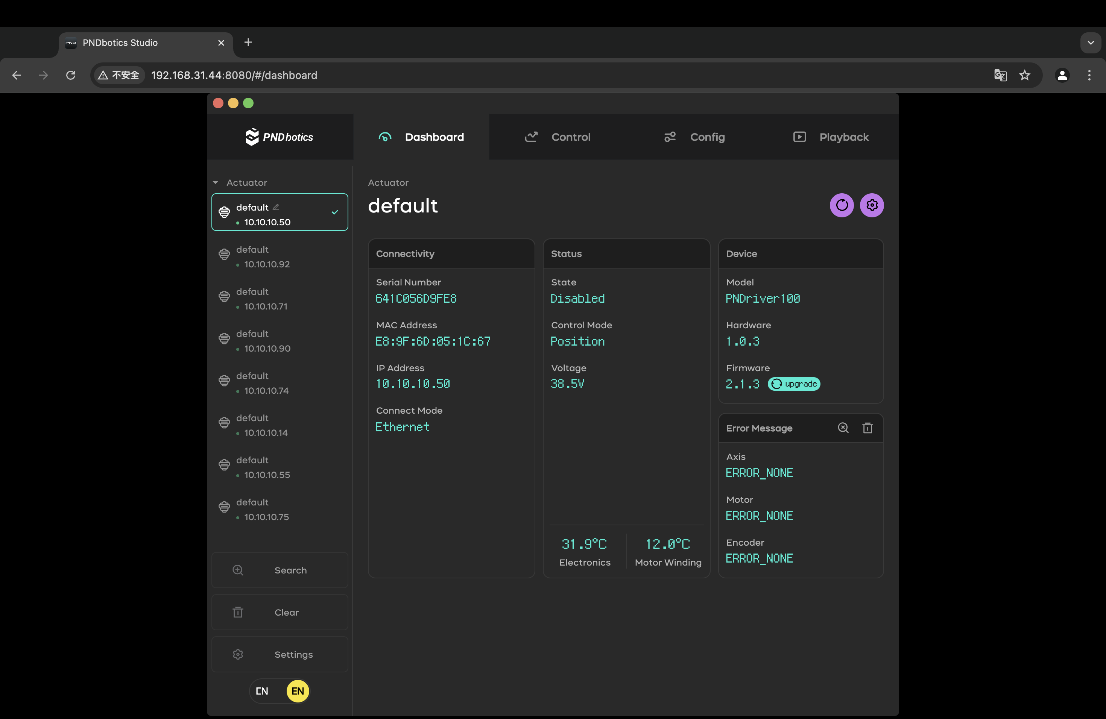This screenshot has width=1106, height=719.
Task: Switch language to EN
Action: [298, 691]
